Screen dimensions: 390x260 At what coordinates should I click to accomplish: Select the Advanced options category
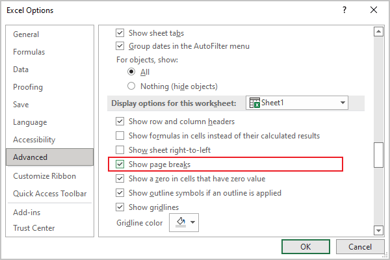click(x=50, y=157)
